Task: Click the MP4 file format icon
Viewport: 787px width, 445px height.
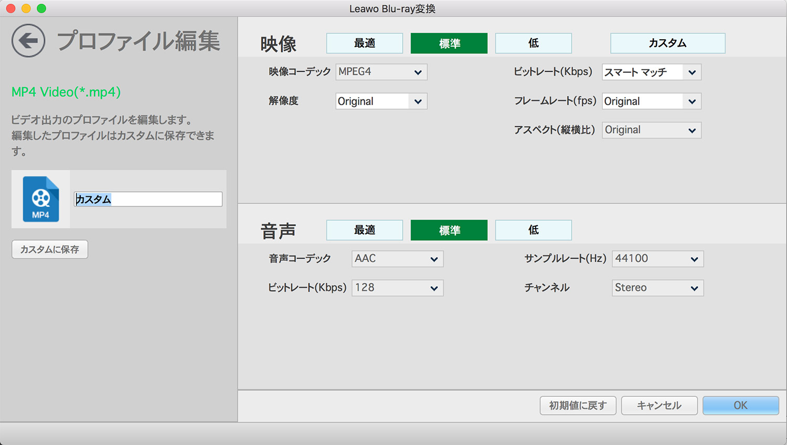Action: [41, 199]
